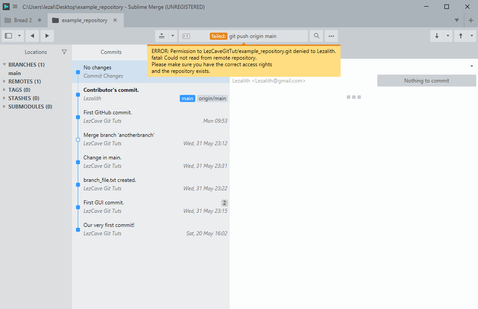Open commit options dropdown arrow at right
The height and width of the screenshot is (309, 478).
point(472,66)
